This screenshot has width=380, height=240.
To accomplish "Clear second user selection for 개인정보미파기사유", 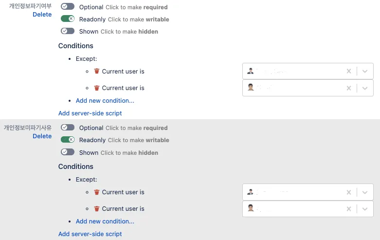I will [x=348, y=209].
